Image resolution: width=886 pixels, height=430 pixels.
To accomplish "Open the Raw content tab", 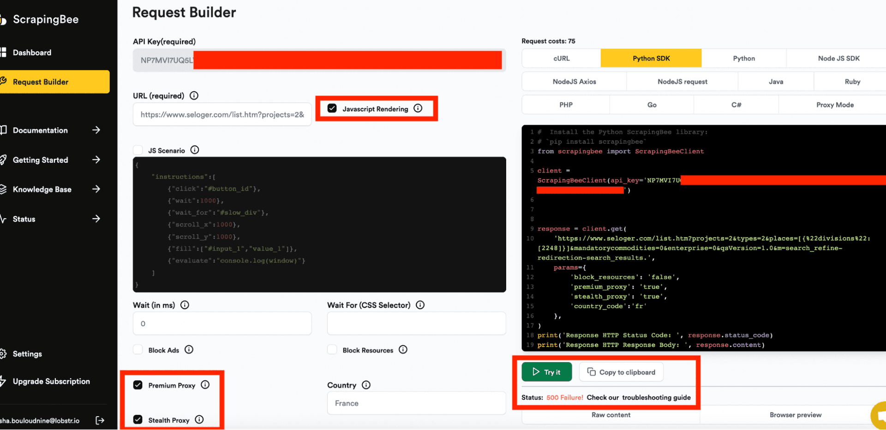I will coord(611,415).
